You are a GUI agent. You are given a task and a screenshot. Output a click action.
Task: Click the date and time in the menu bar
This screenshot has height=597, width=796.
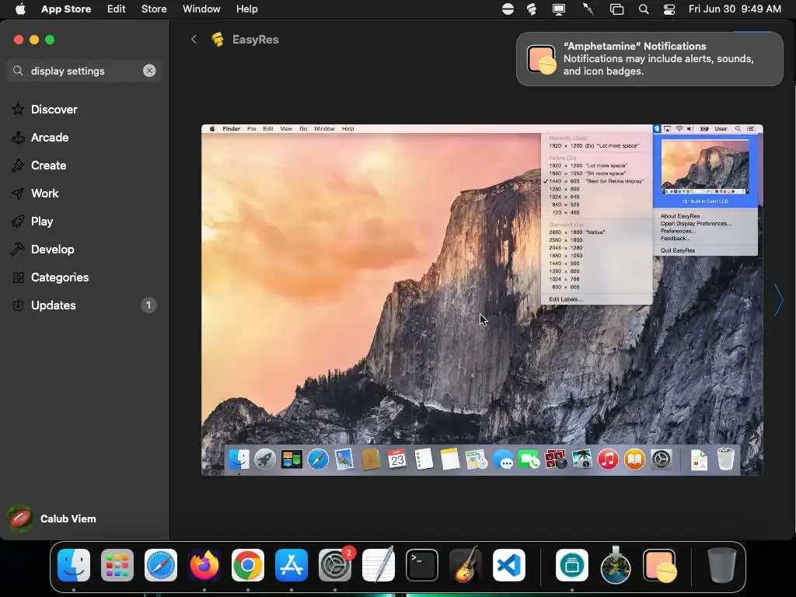[735, 9]
